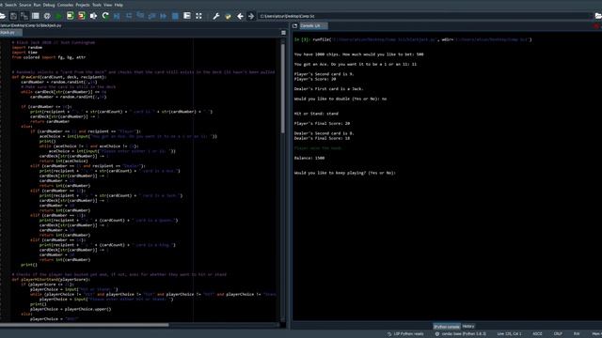
Task: Click the Save file icon
Action: (13, 16)
